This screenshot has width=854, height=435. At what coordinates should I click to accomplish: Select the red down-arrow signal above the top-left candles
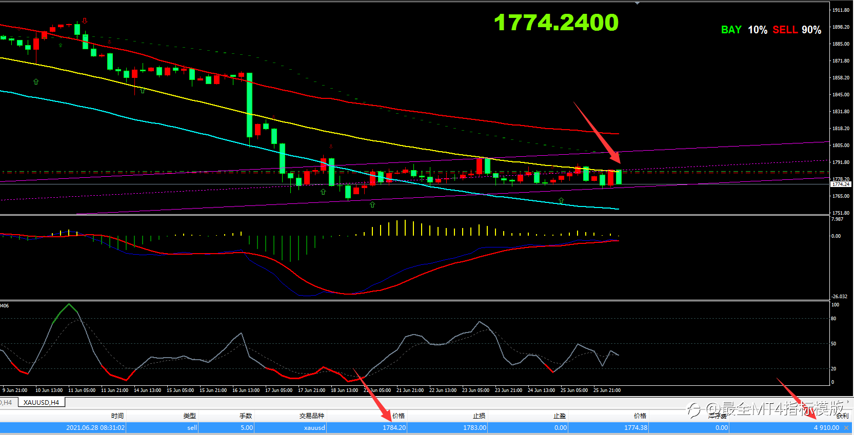point(85,20)
